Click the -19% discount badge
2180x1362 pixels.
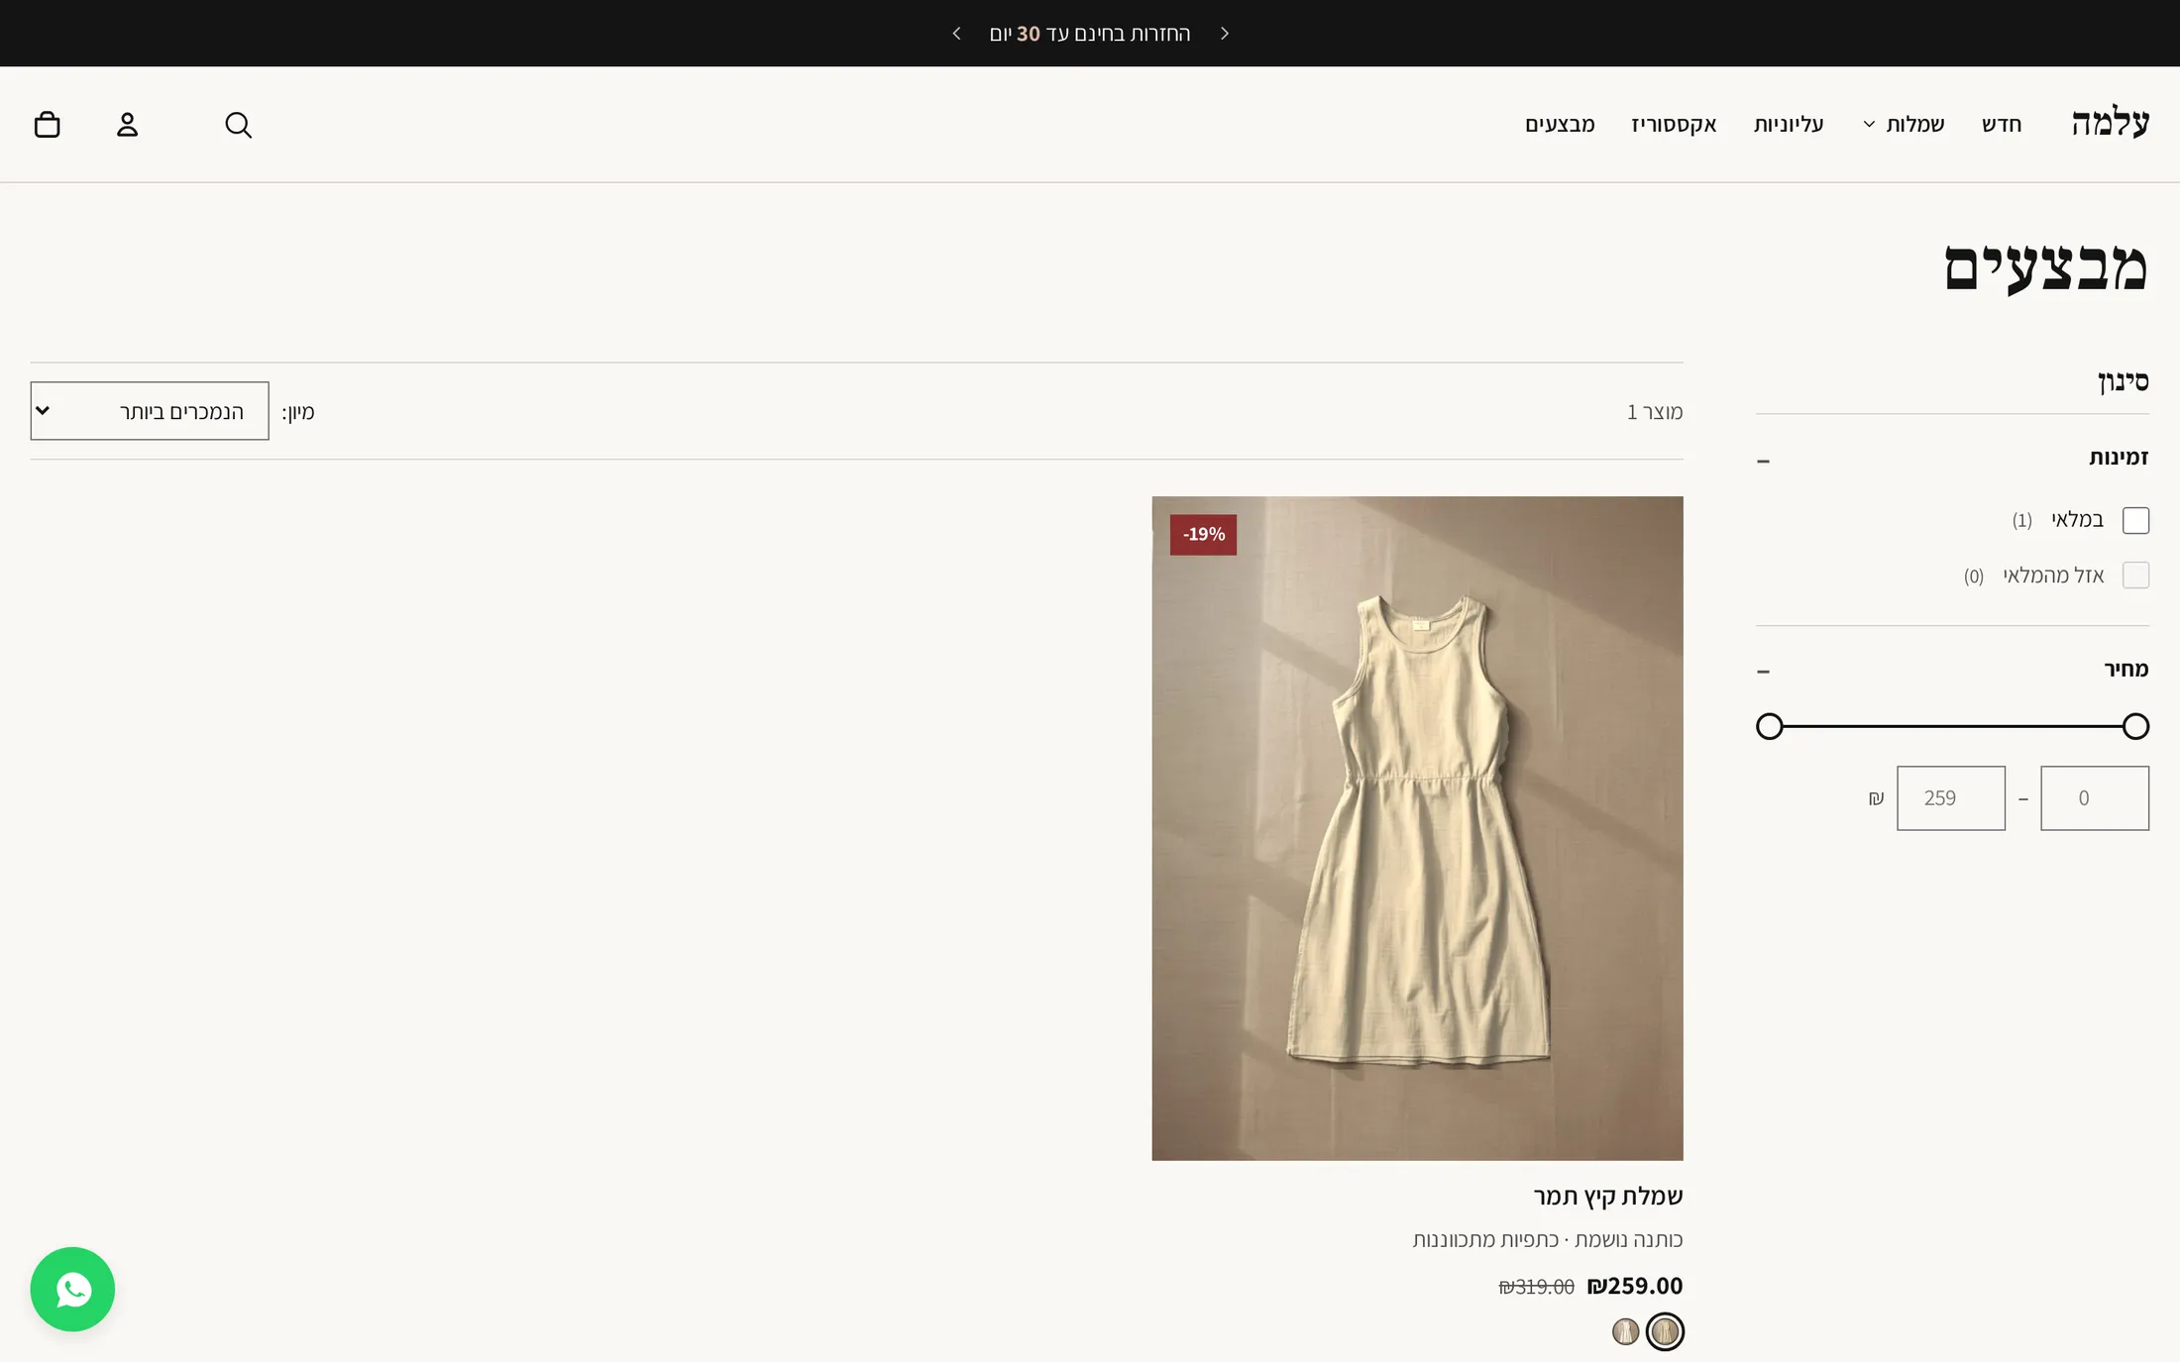click(x=1203, y=535)
